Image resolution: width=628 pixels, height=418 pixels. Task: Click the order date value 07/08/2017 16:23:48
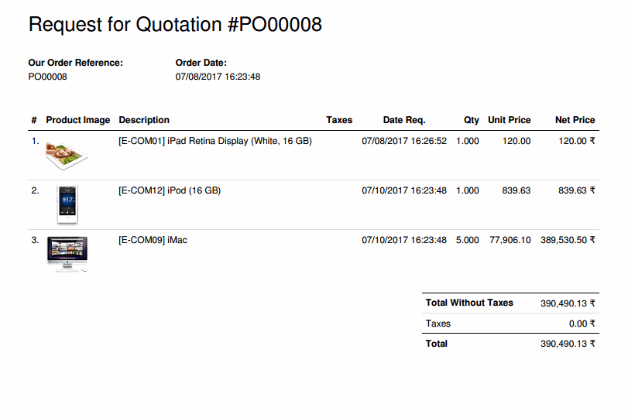pyautogui.click(x=218, y=77)
